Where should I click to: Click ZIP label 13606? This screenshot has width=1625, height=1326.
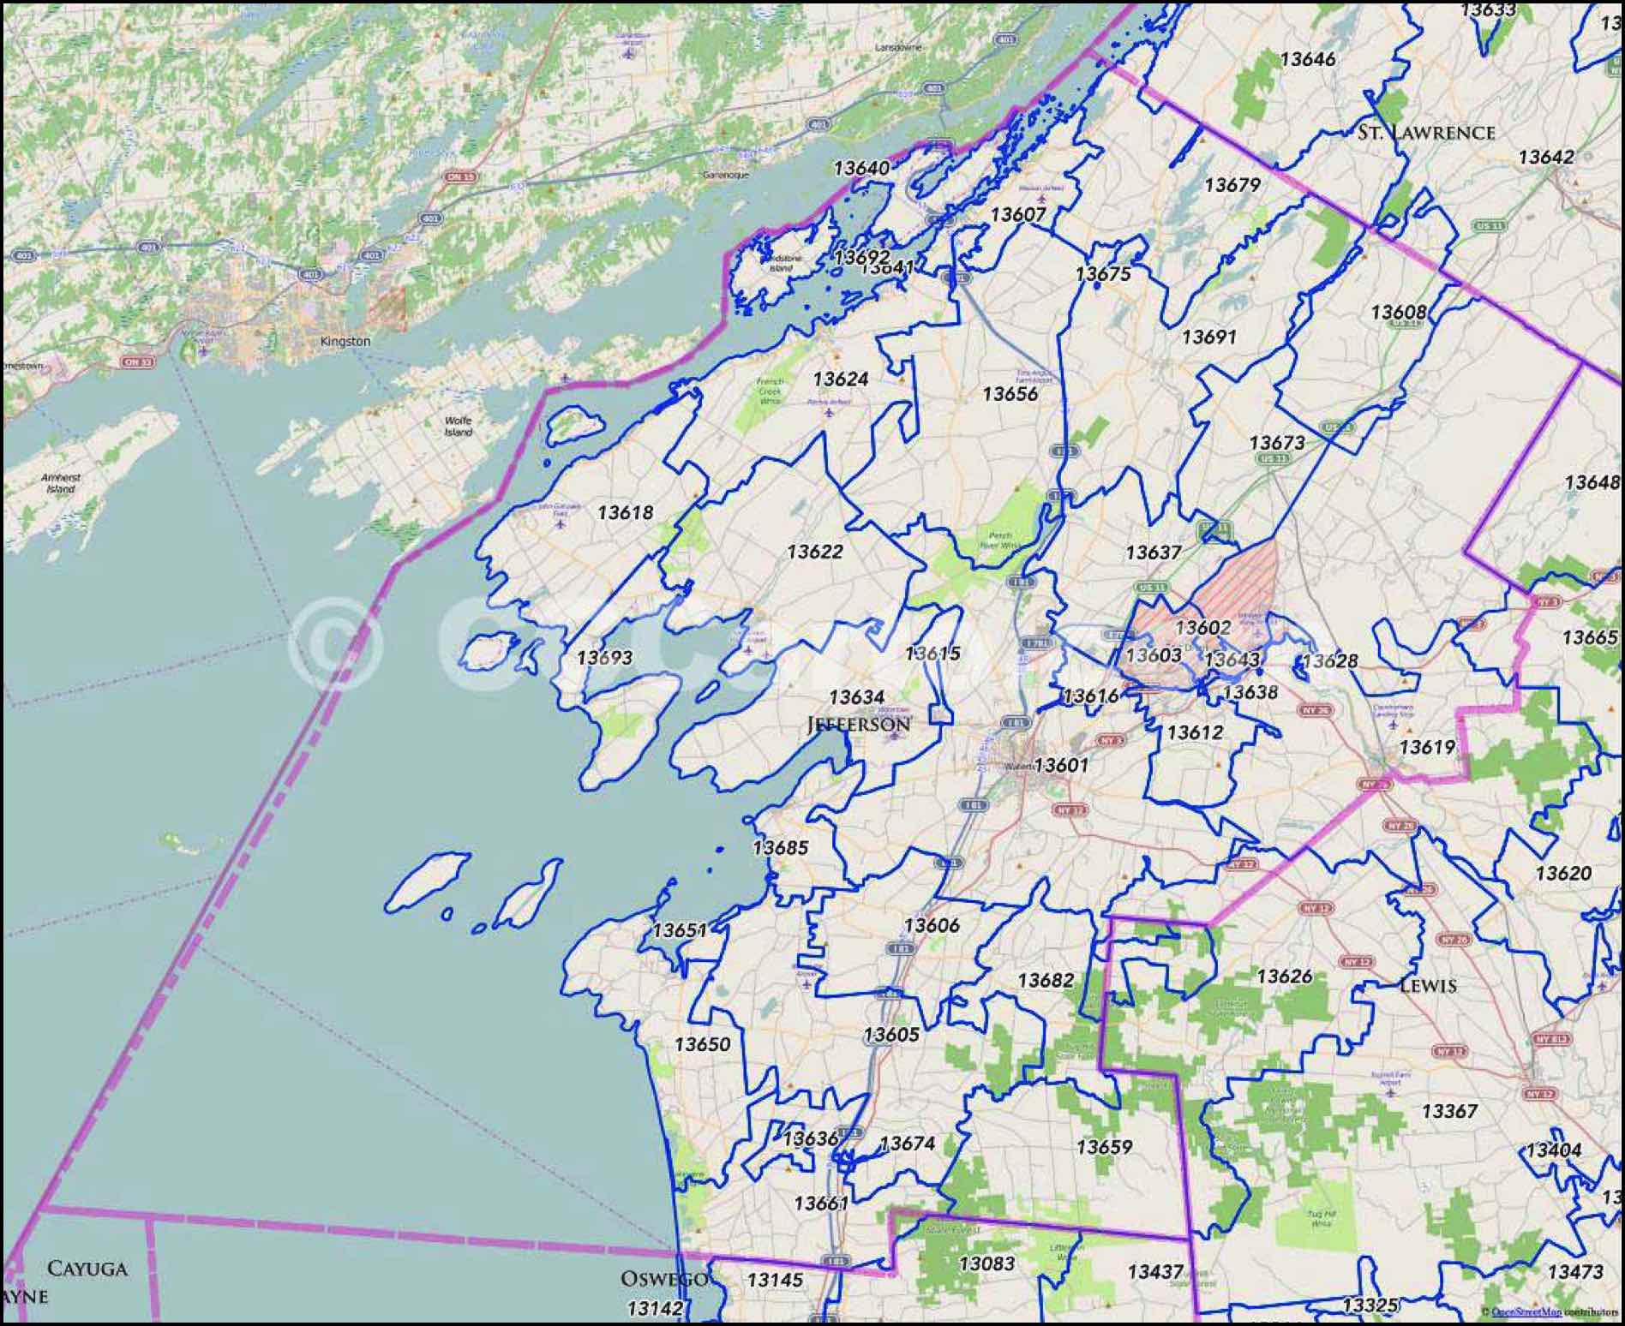932,925
